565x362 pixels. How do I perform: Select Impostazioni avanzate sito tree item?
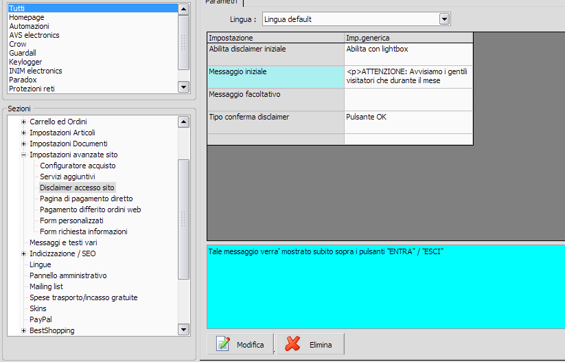pyautogui.click(x=73, y=155)
